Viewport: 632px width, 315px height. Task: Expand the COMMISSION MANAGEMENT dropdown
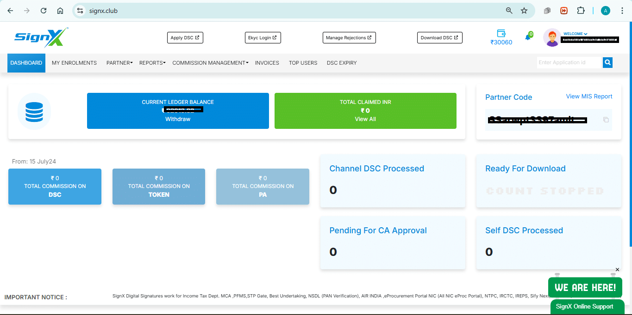click(x=210, y=62)
